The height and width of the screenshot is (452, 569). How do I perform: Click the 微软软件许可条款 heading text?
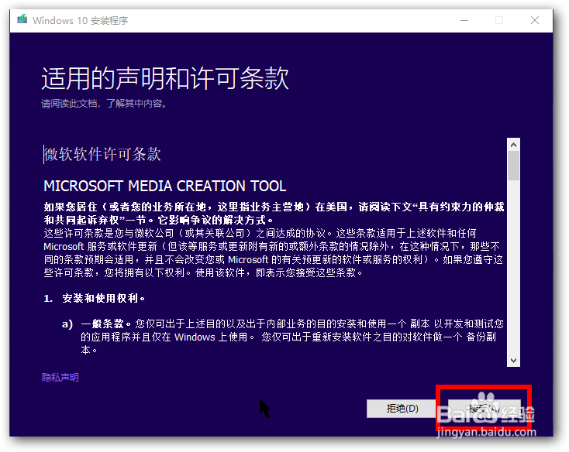tap(102, 154)
